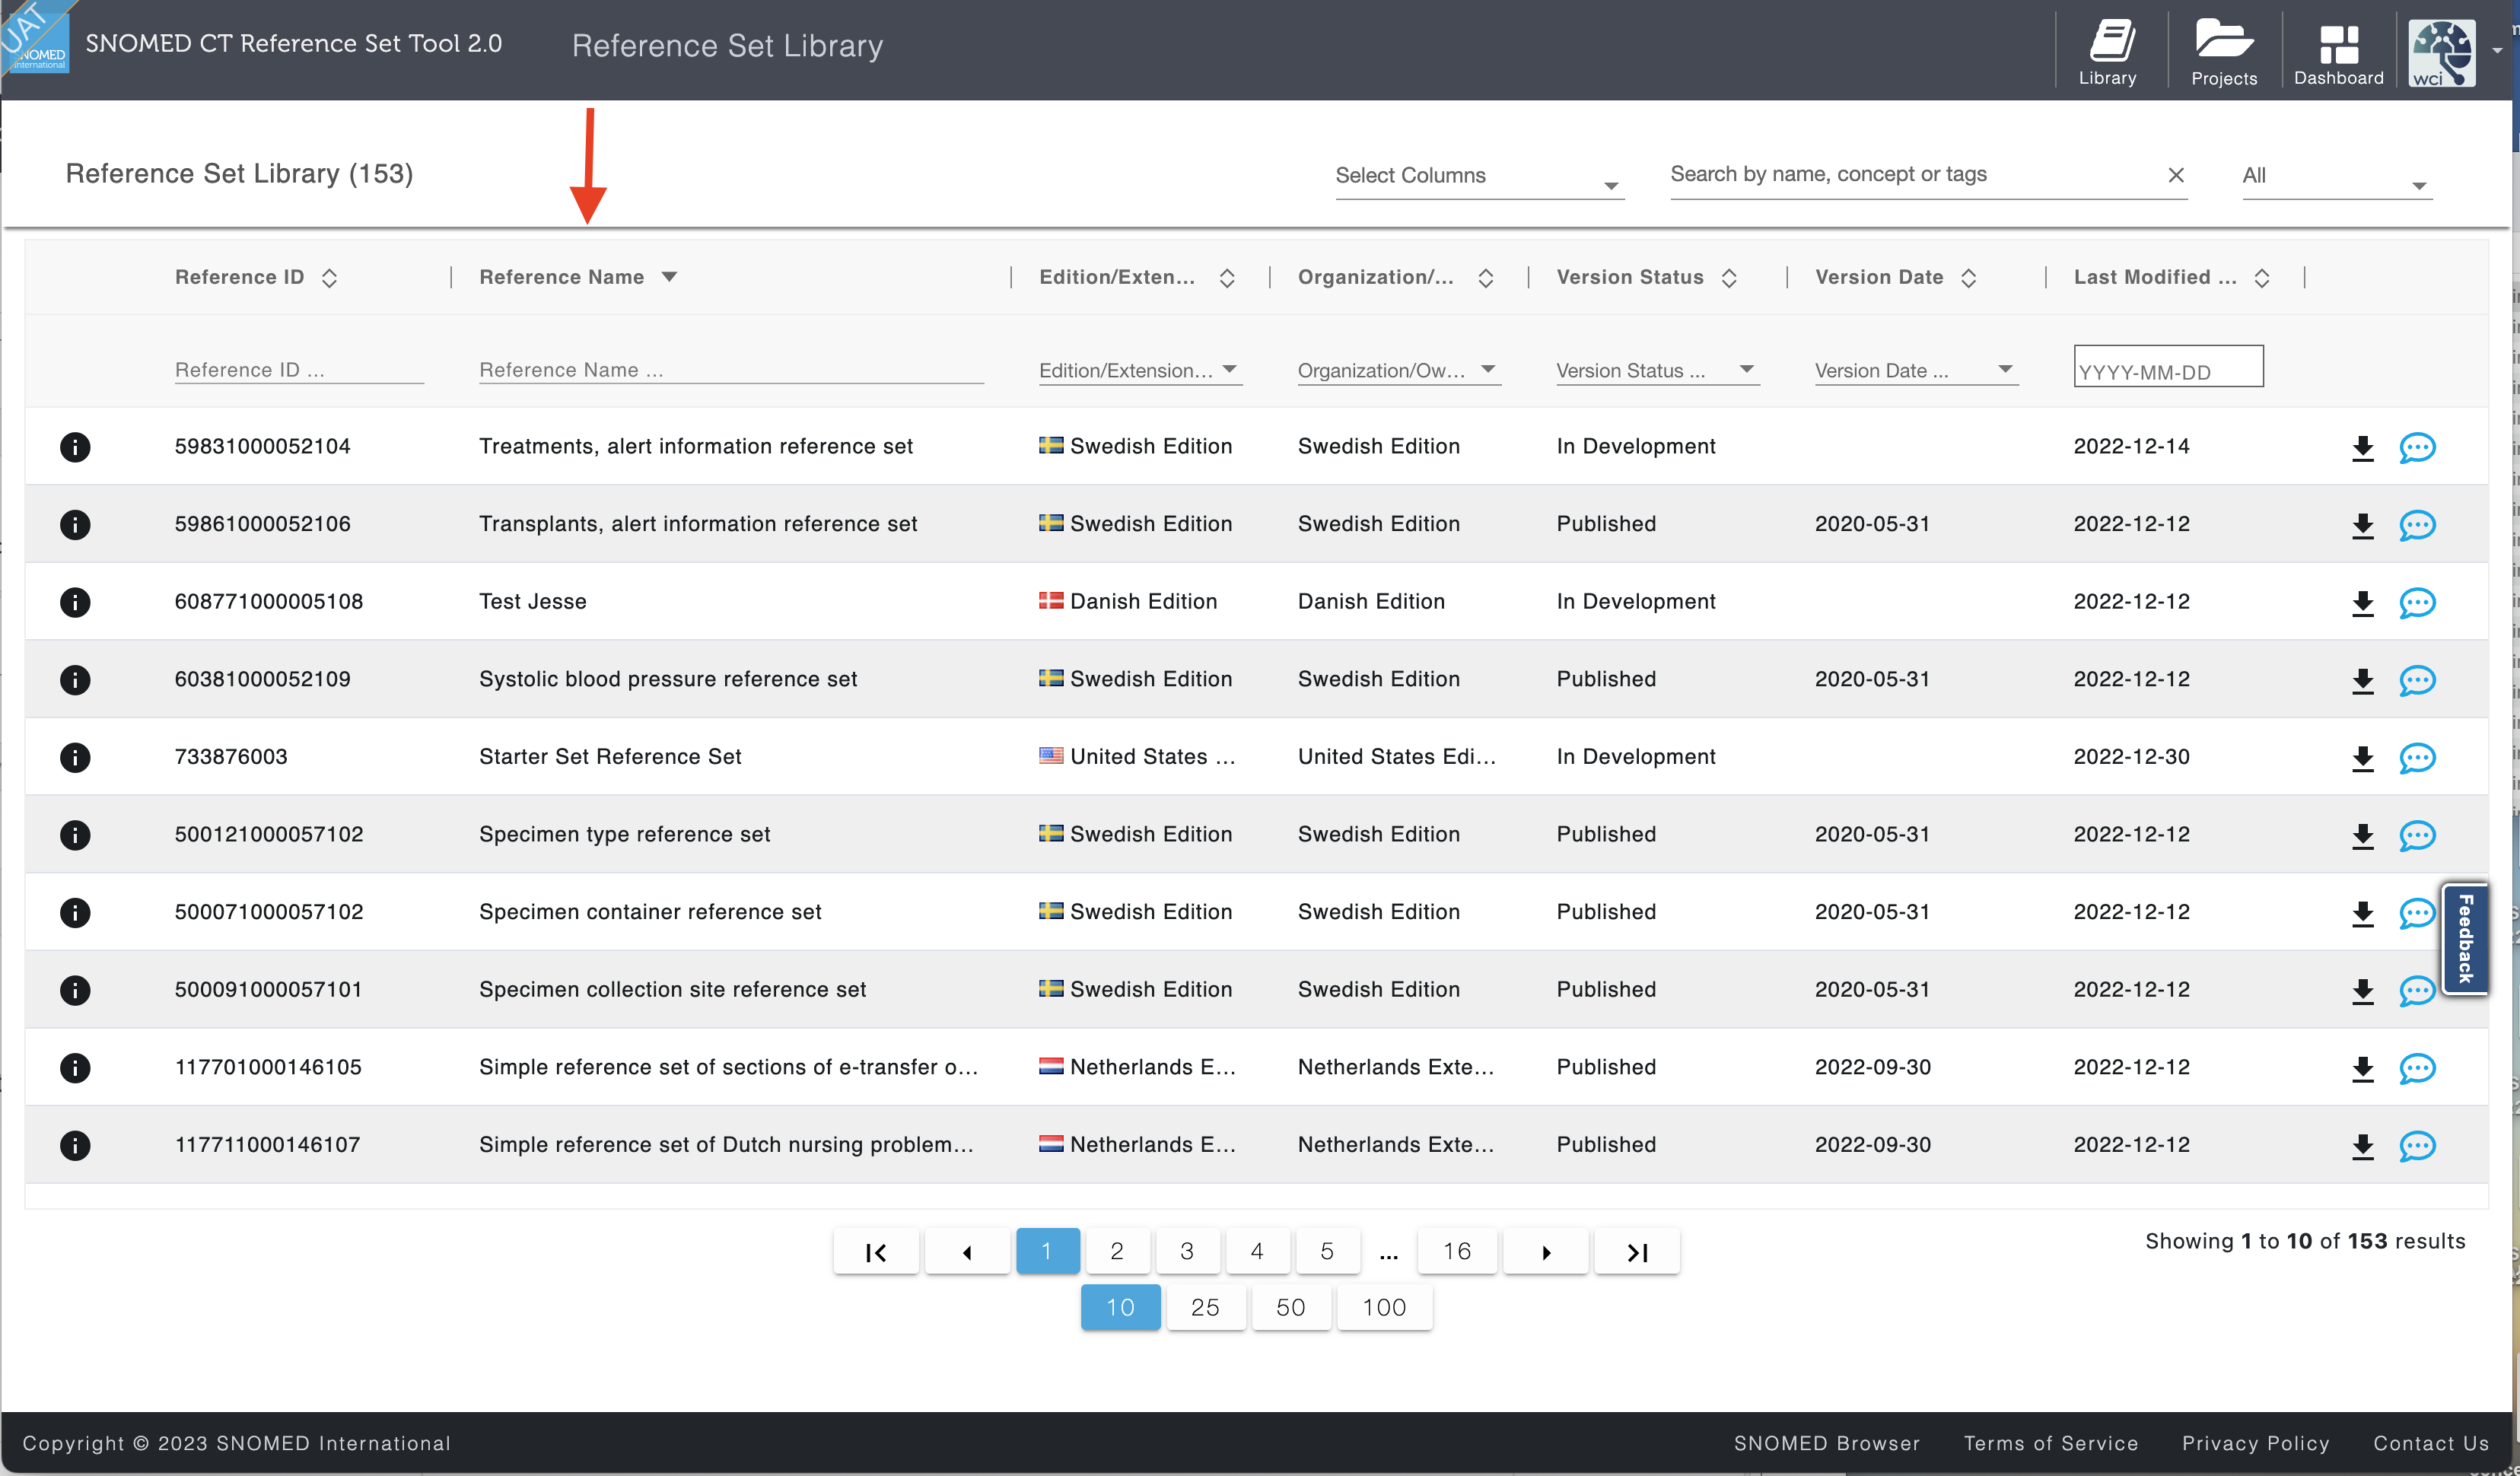Open comments for Test Jesse row
Screen dimensions: 2520x1476
(x=2417, y=603)
